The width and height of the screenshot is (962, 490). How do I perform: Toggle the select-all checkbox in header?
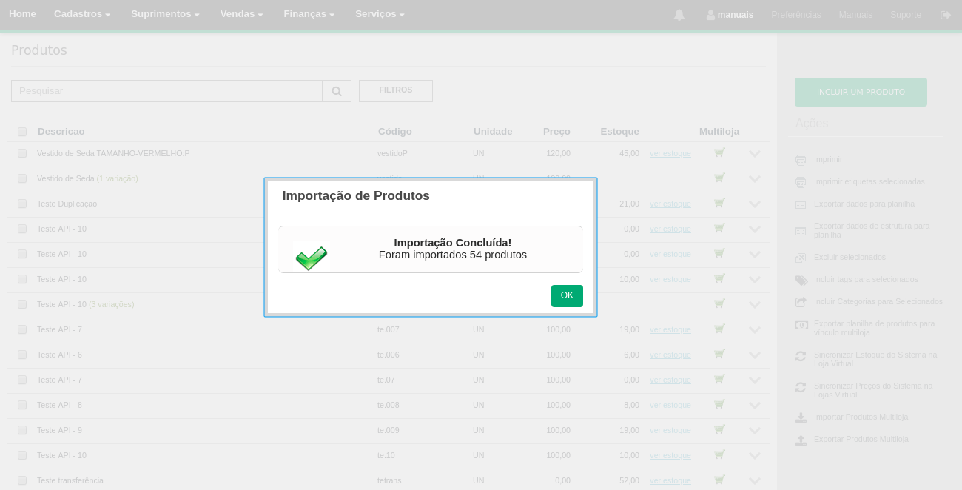(x=22, y=132)
